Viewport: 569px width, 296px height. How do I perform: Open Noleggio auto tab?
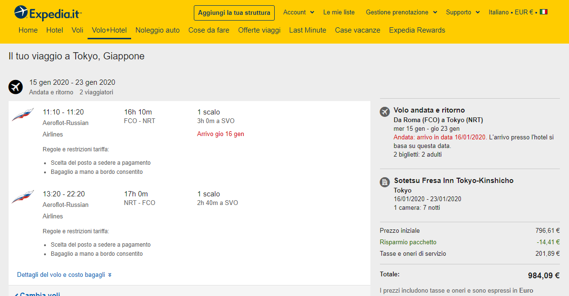(x=157, y=30)
